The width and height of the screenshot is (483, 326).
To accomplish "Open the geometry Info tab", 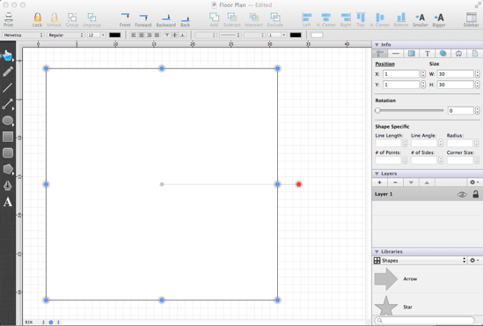I will coord(380,54).
